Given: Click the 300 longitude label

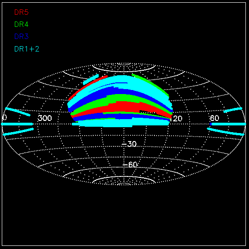Looking at the screenshot, I should (45, 118).
